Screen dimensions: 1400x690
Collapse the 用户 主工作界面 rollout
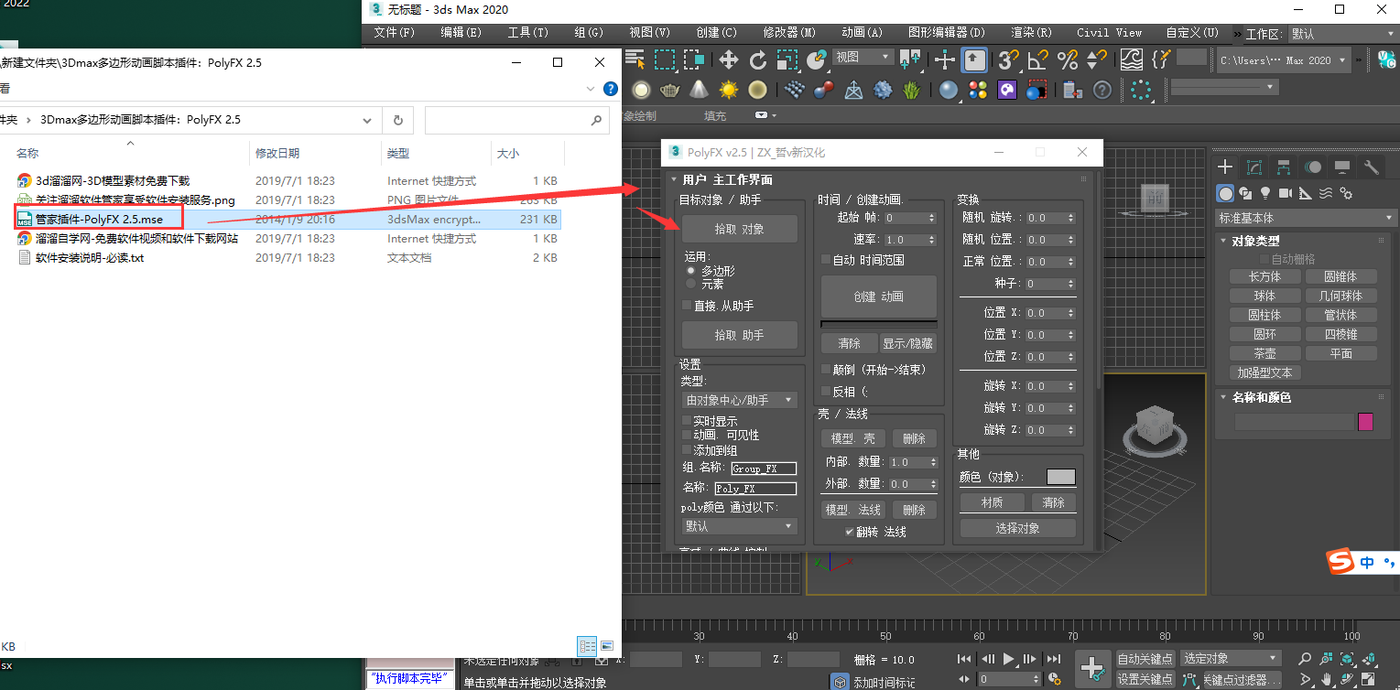pos(727,179)
